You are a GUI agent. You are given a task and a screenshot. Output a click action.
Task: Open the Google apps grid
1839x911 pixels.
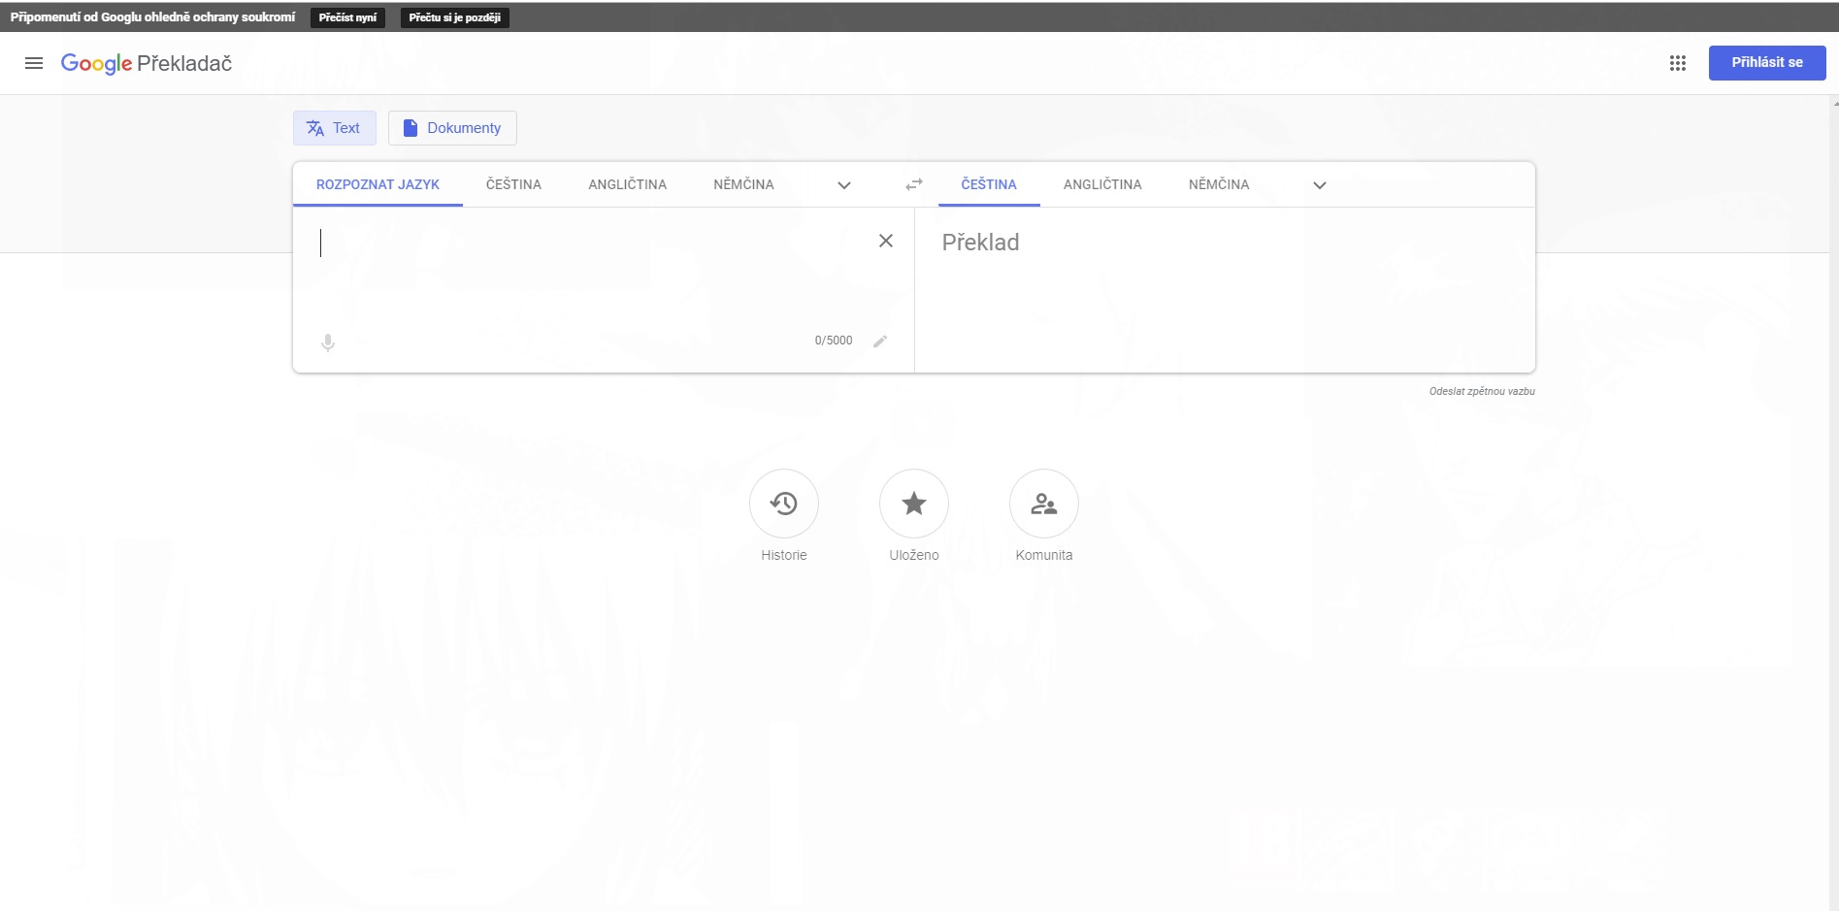click(1678, 63)
